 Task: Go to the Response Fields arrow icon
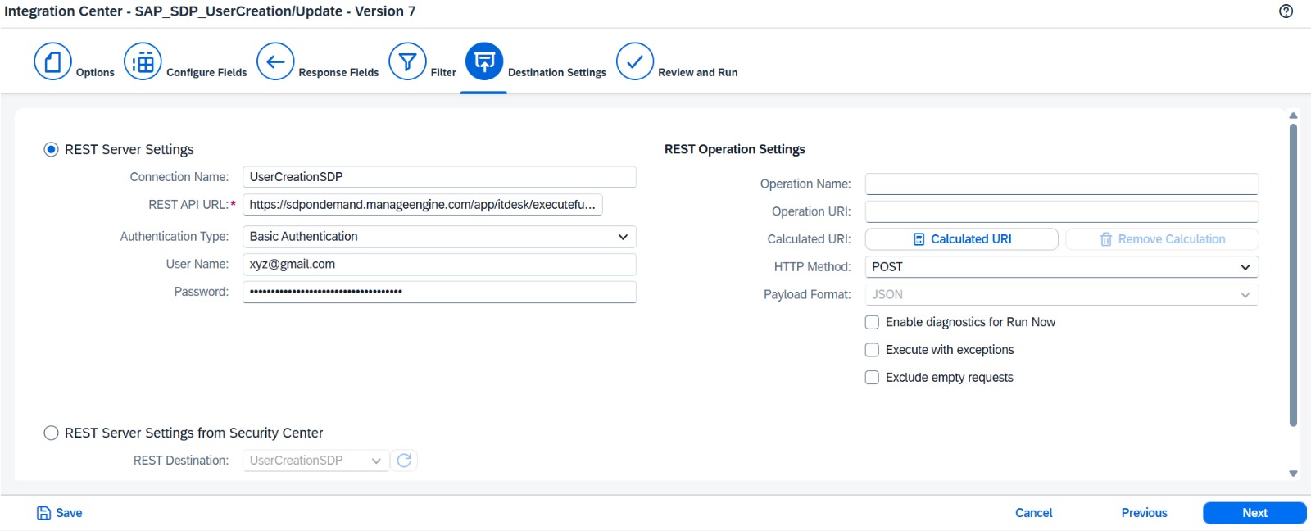pos(275,62)
